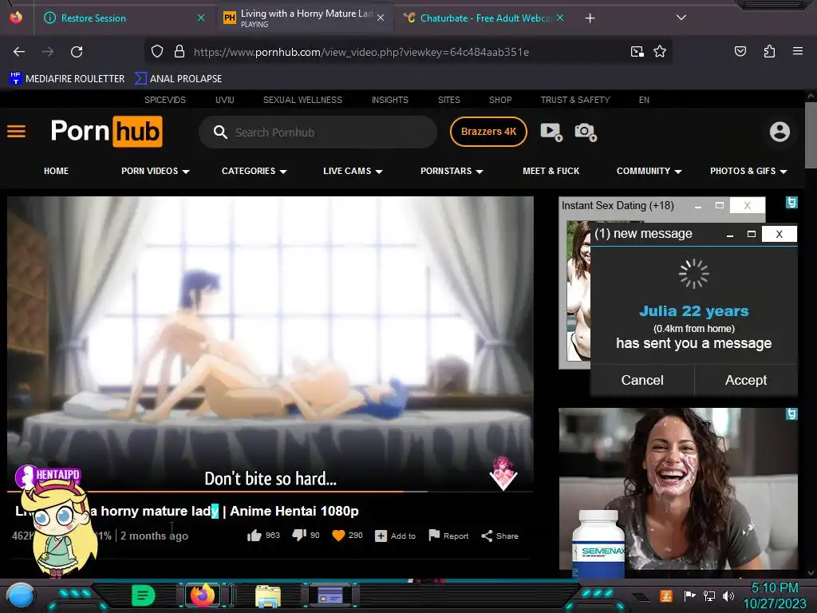Click the upload video icon

[x=551, y=132]
